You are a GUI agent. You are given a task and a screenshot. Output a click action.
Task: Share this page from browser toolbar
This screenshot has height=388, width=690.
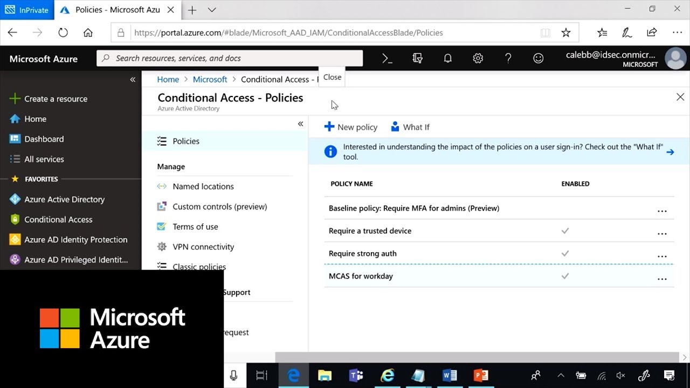[652, 32]
